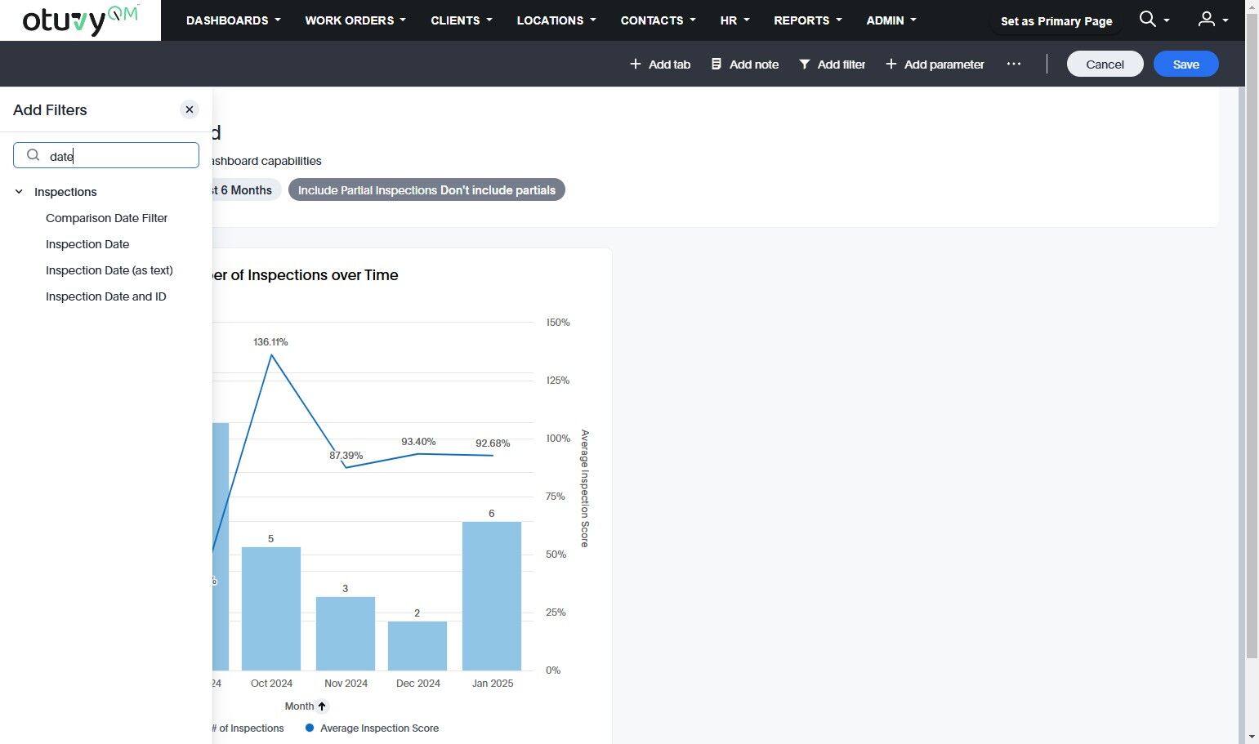Open the Admin menu

(891, 20)
